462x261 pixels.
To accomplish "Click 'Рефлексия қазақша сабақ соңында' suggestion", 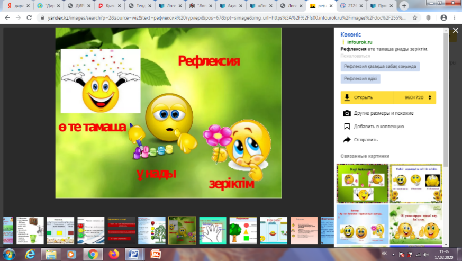I will click(380, 67).
